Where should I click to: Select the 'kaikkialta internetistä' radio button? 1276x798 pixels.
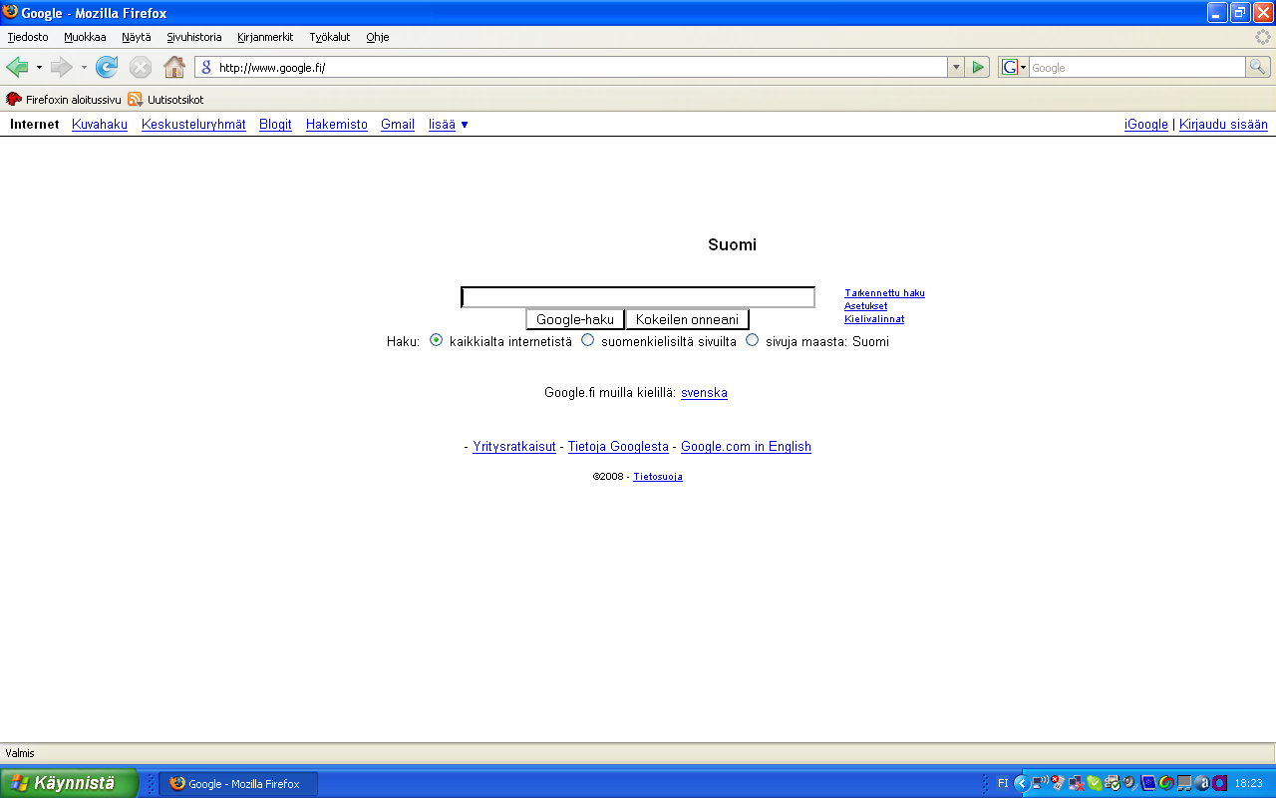436,340
